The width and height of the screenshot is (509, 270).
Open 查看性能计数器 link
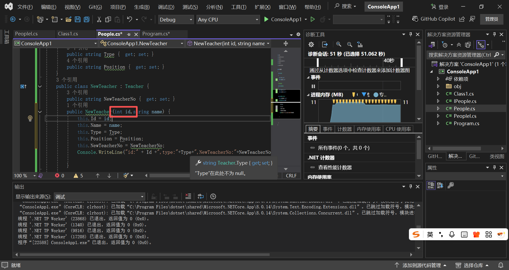[335, 168]
